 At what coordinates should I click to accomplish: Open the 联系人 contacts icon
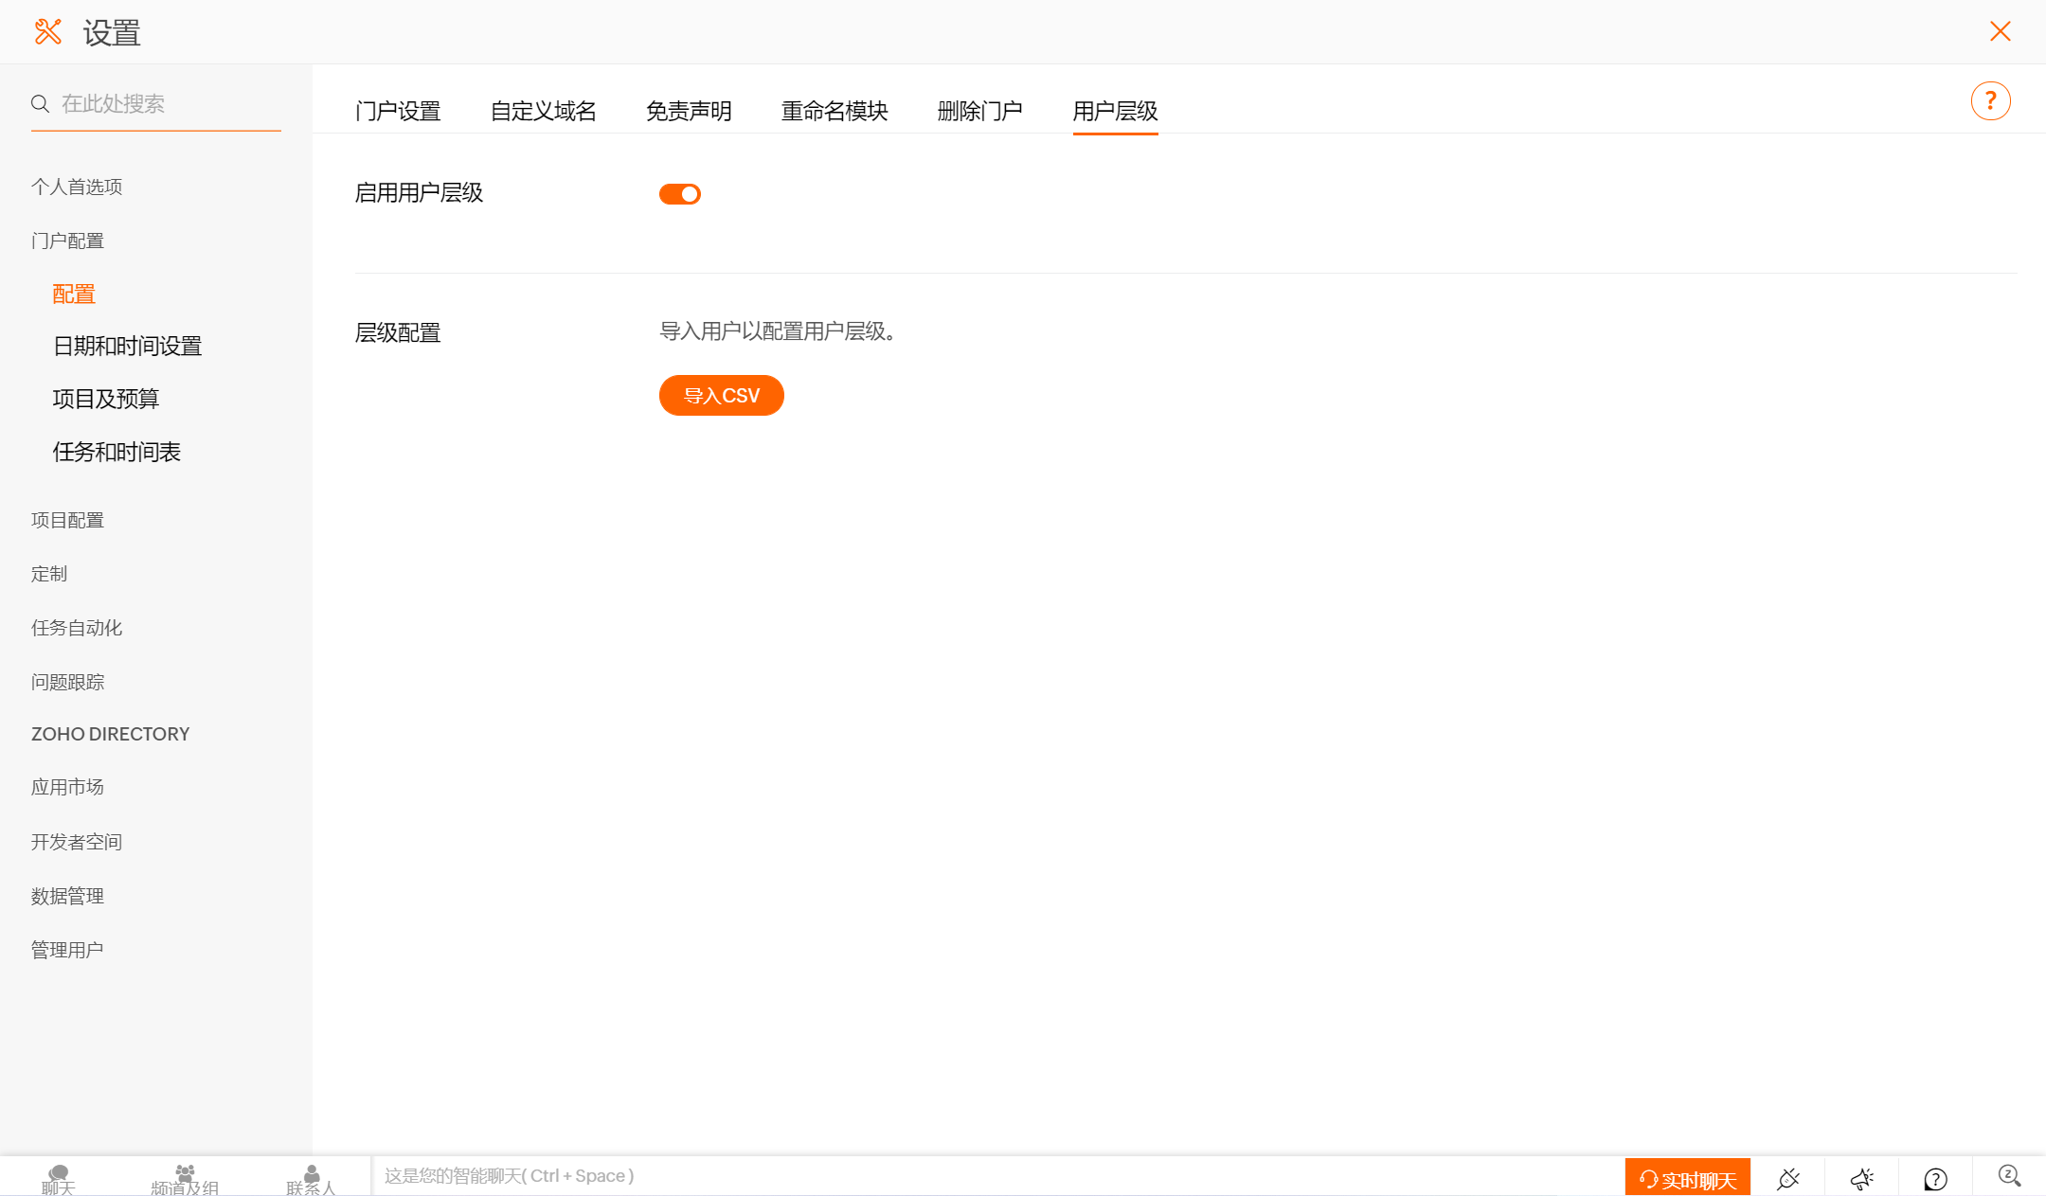point(311,1178)
